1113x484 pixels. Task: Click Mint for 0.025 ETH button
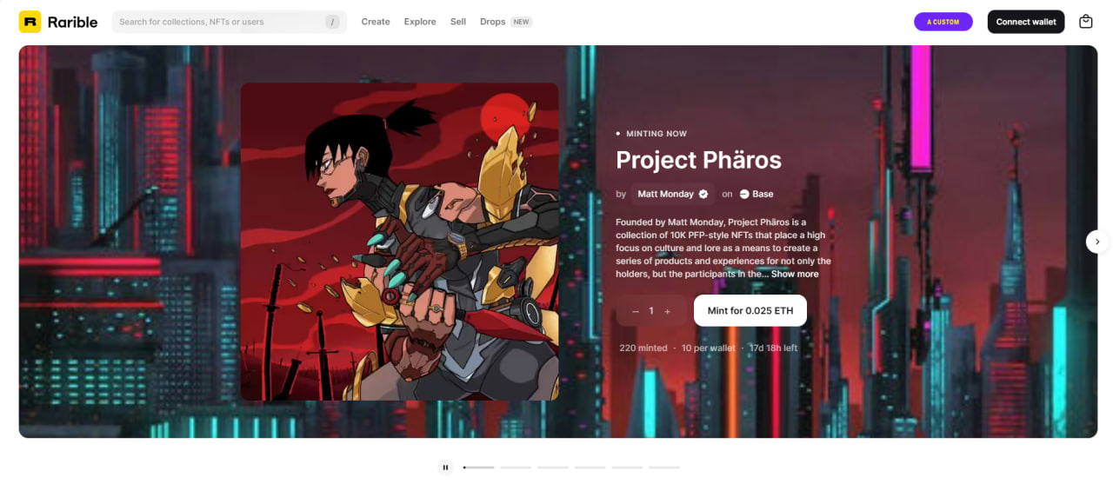pyautogui.click(x=750, y=311)
